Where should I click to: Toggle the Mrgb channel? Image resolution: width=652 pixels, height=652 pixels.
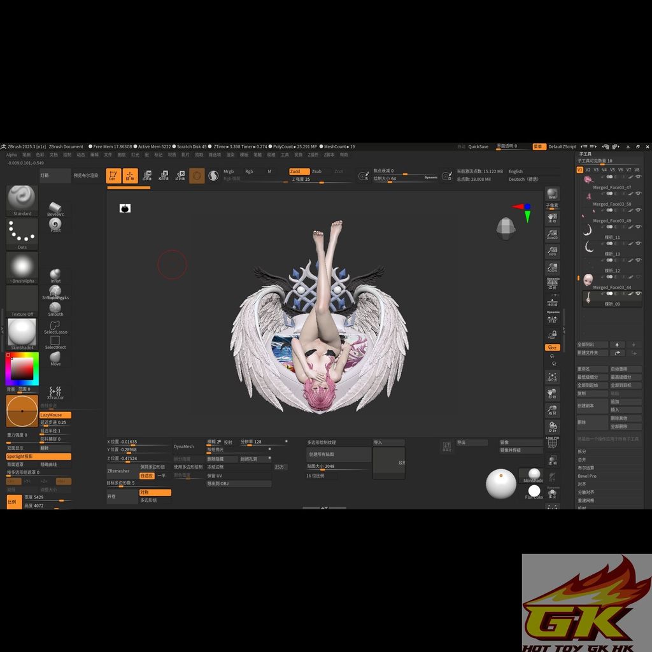point(229,171)
